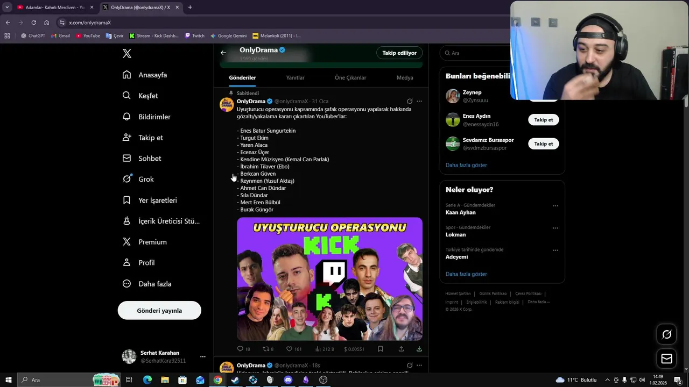Open the pinned post's three-dot menu
This screenshot has width=689, height=387.
[x=419, y=101]
